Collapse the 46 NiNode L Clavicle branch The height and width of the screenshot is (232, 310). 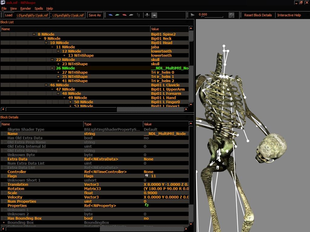46,85
